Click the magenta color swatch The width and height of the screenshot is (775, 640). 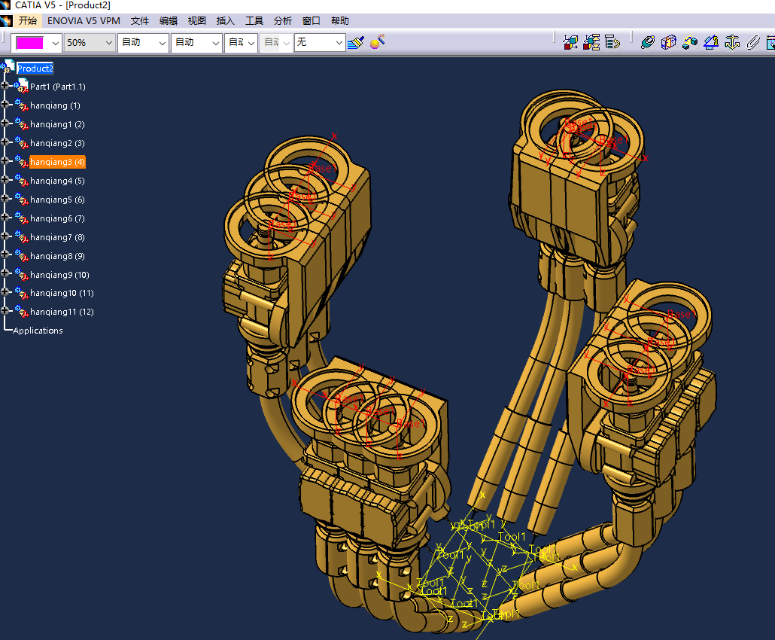(x=29, y=43)
